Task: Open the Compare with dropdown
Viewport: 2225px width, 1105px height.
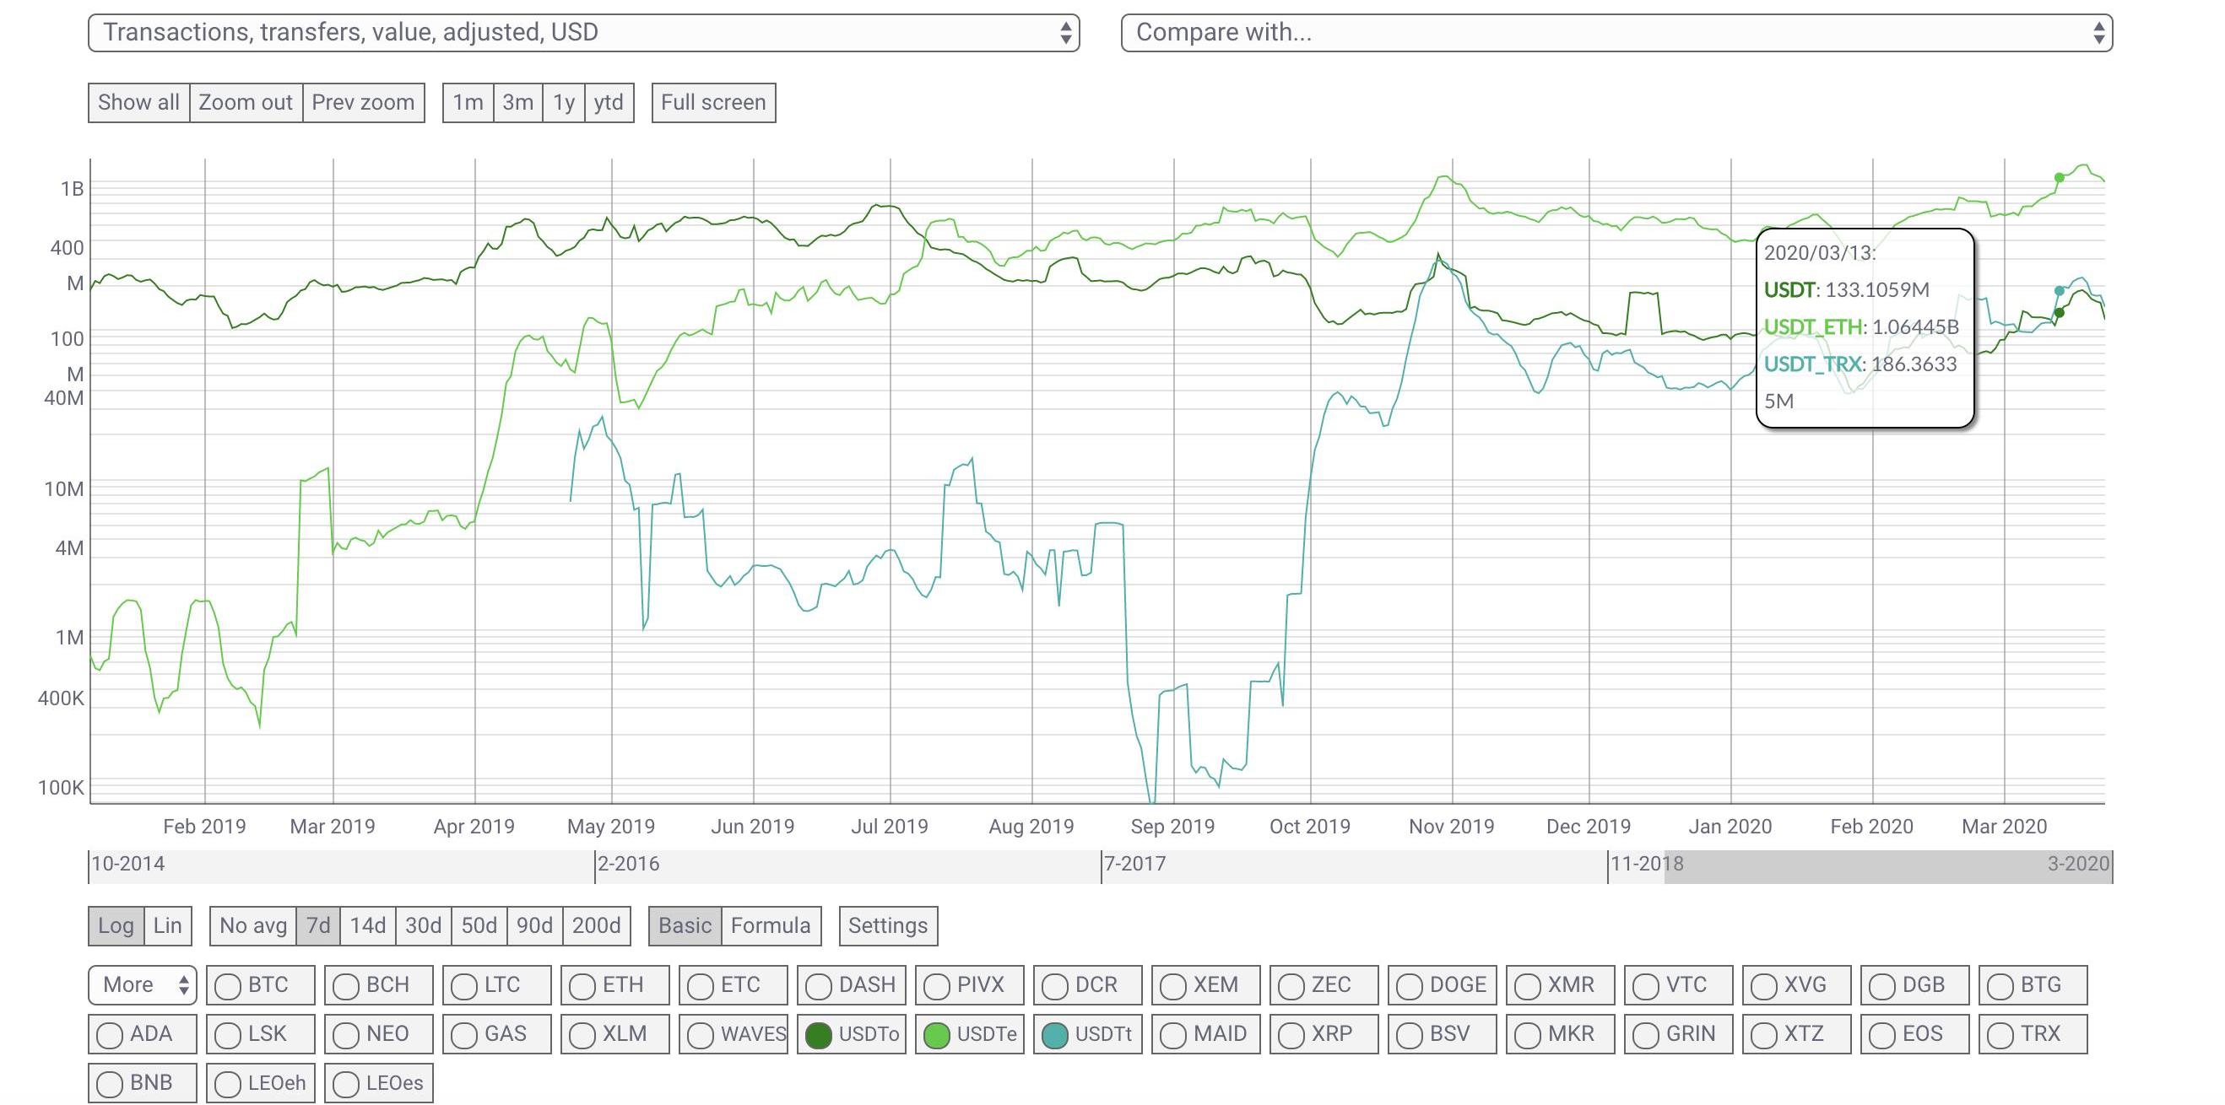Action: 1617,33
